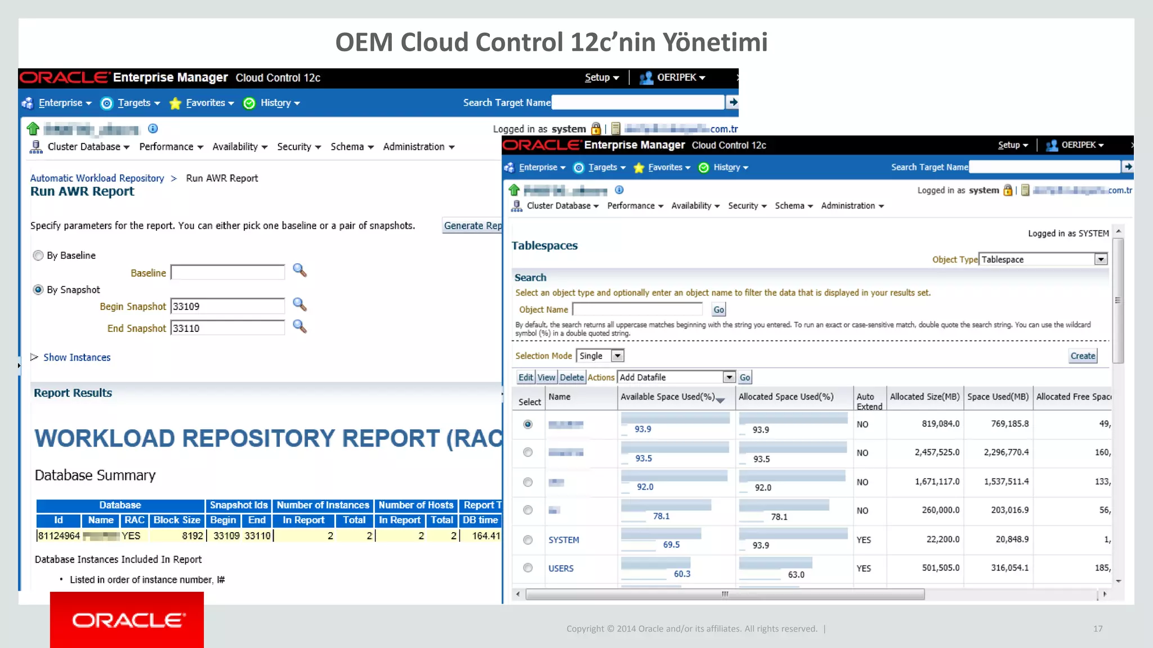Click Targets bullseye icon in left window
Screen dimensions: 1153x648
pyautogui.click(x=106, y=103)
